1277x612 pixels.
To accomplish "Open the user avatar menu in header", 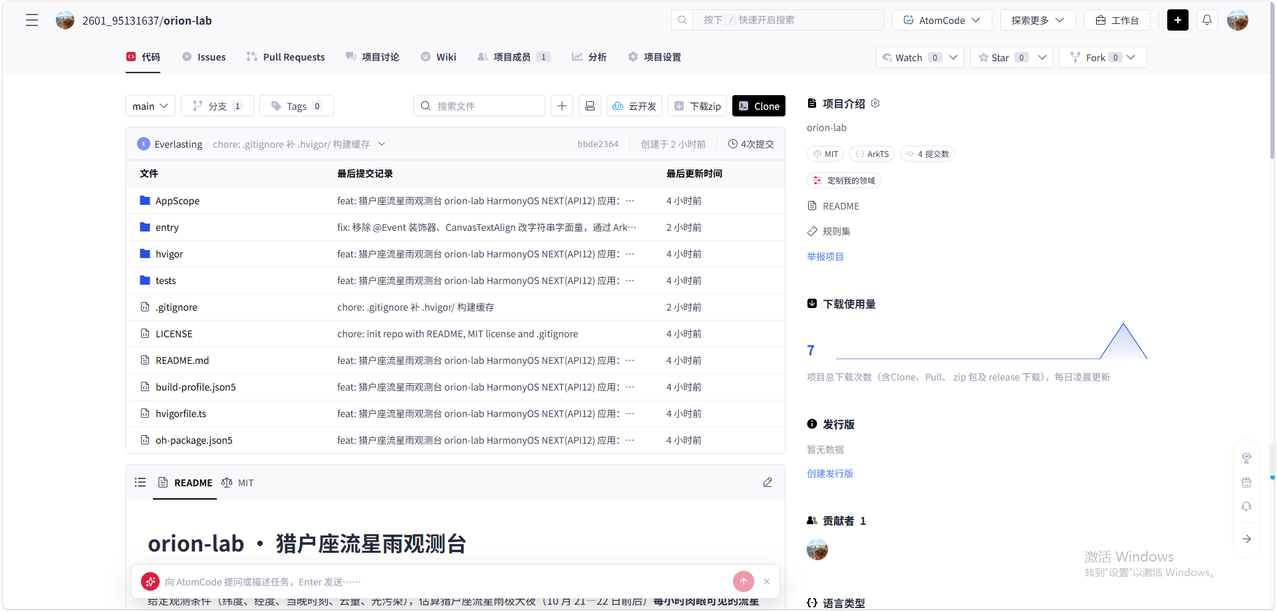I will click(x=1237, y=20).
